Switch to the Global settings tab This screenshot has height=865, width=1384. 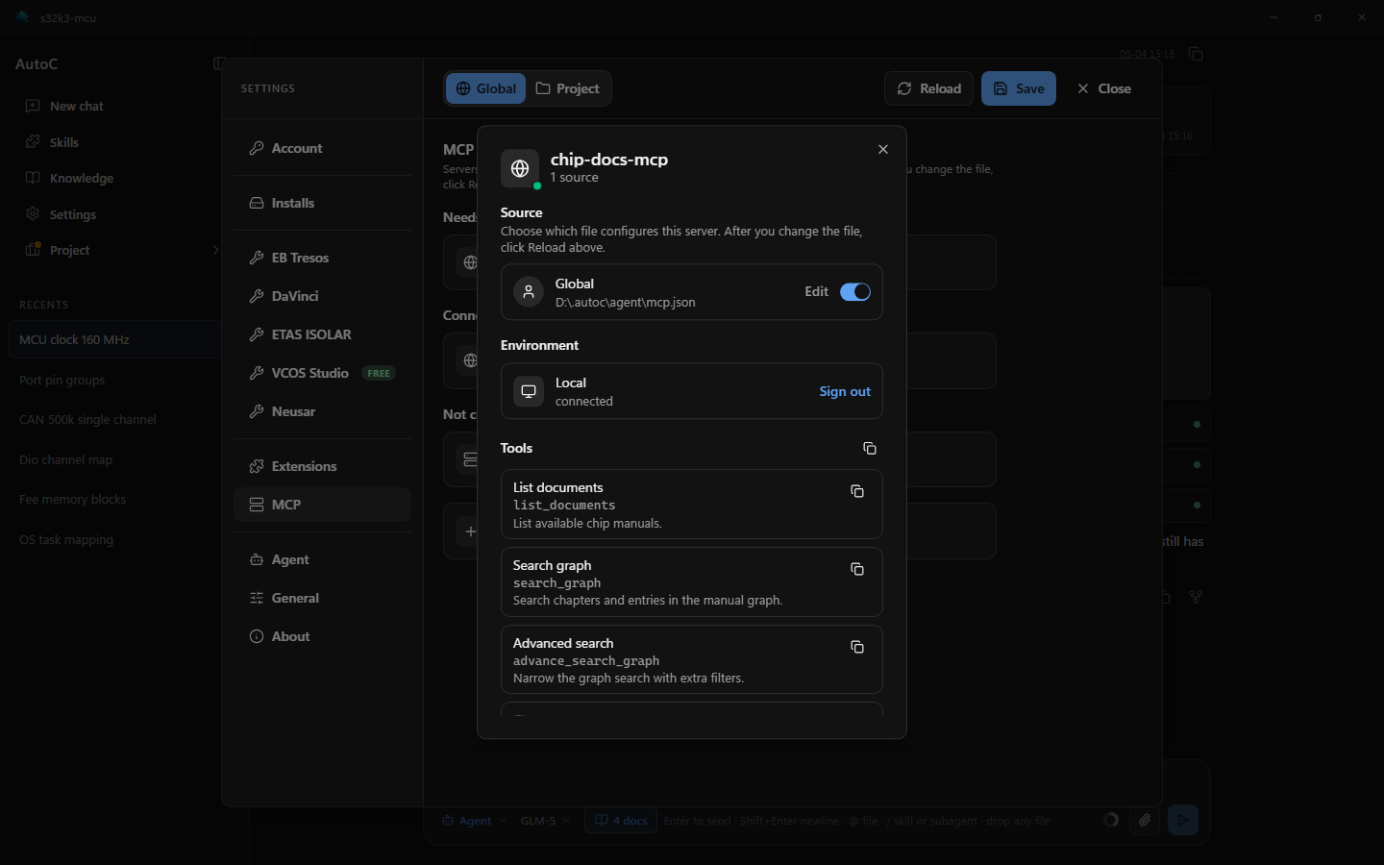coord(486,88)
